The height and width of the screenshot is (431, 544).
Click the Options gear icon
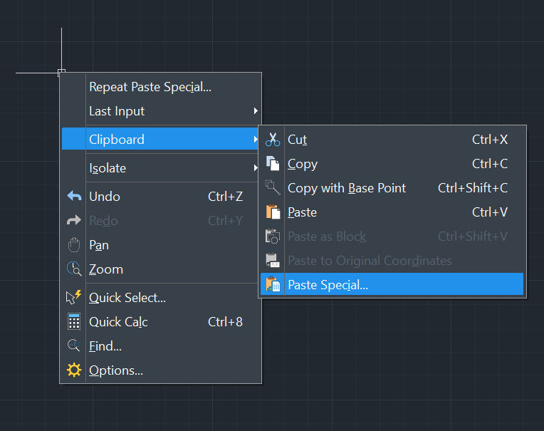pyautogui.click(x=74, y=370)
